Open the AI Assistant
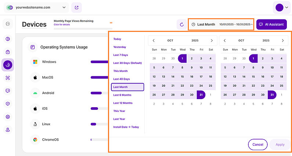Screen dimensions: 292x156 tap(271, 25)
